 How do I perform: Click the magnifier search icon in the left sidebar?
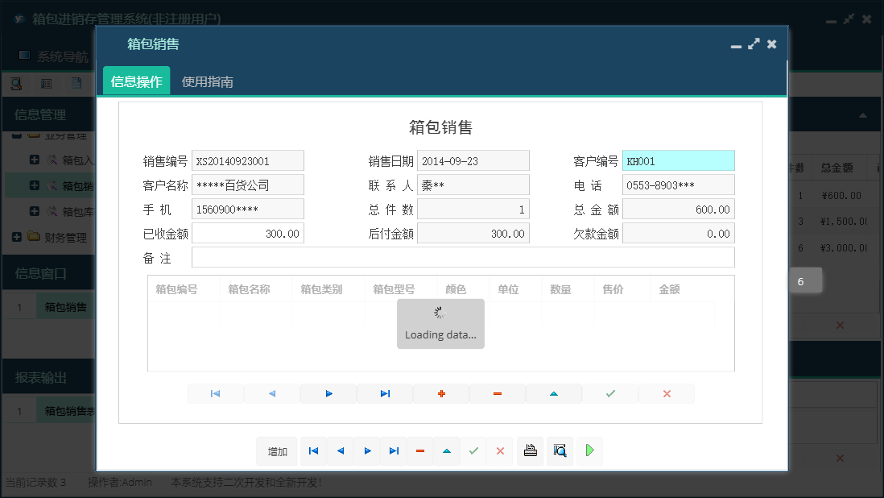(16, 83)
